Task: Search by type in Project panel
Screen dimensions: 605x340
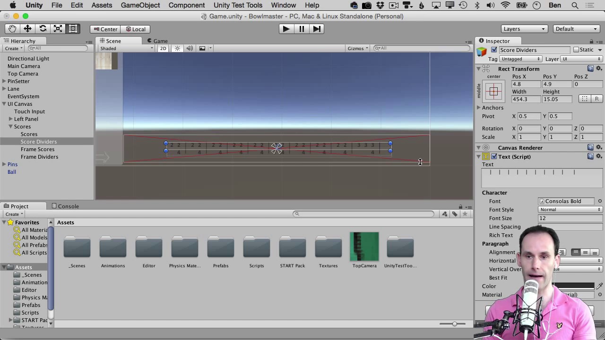Action: pyautogui.click(x=445, y=214)
